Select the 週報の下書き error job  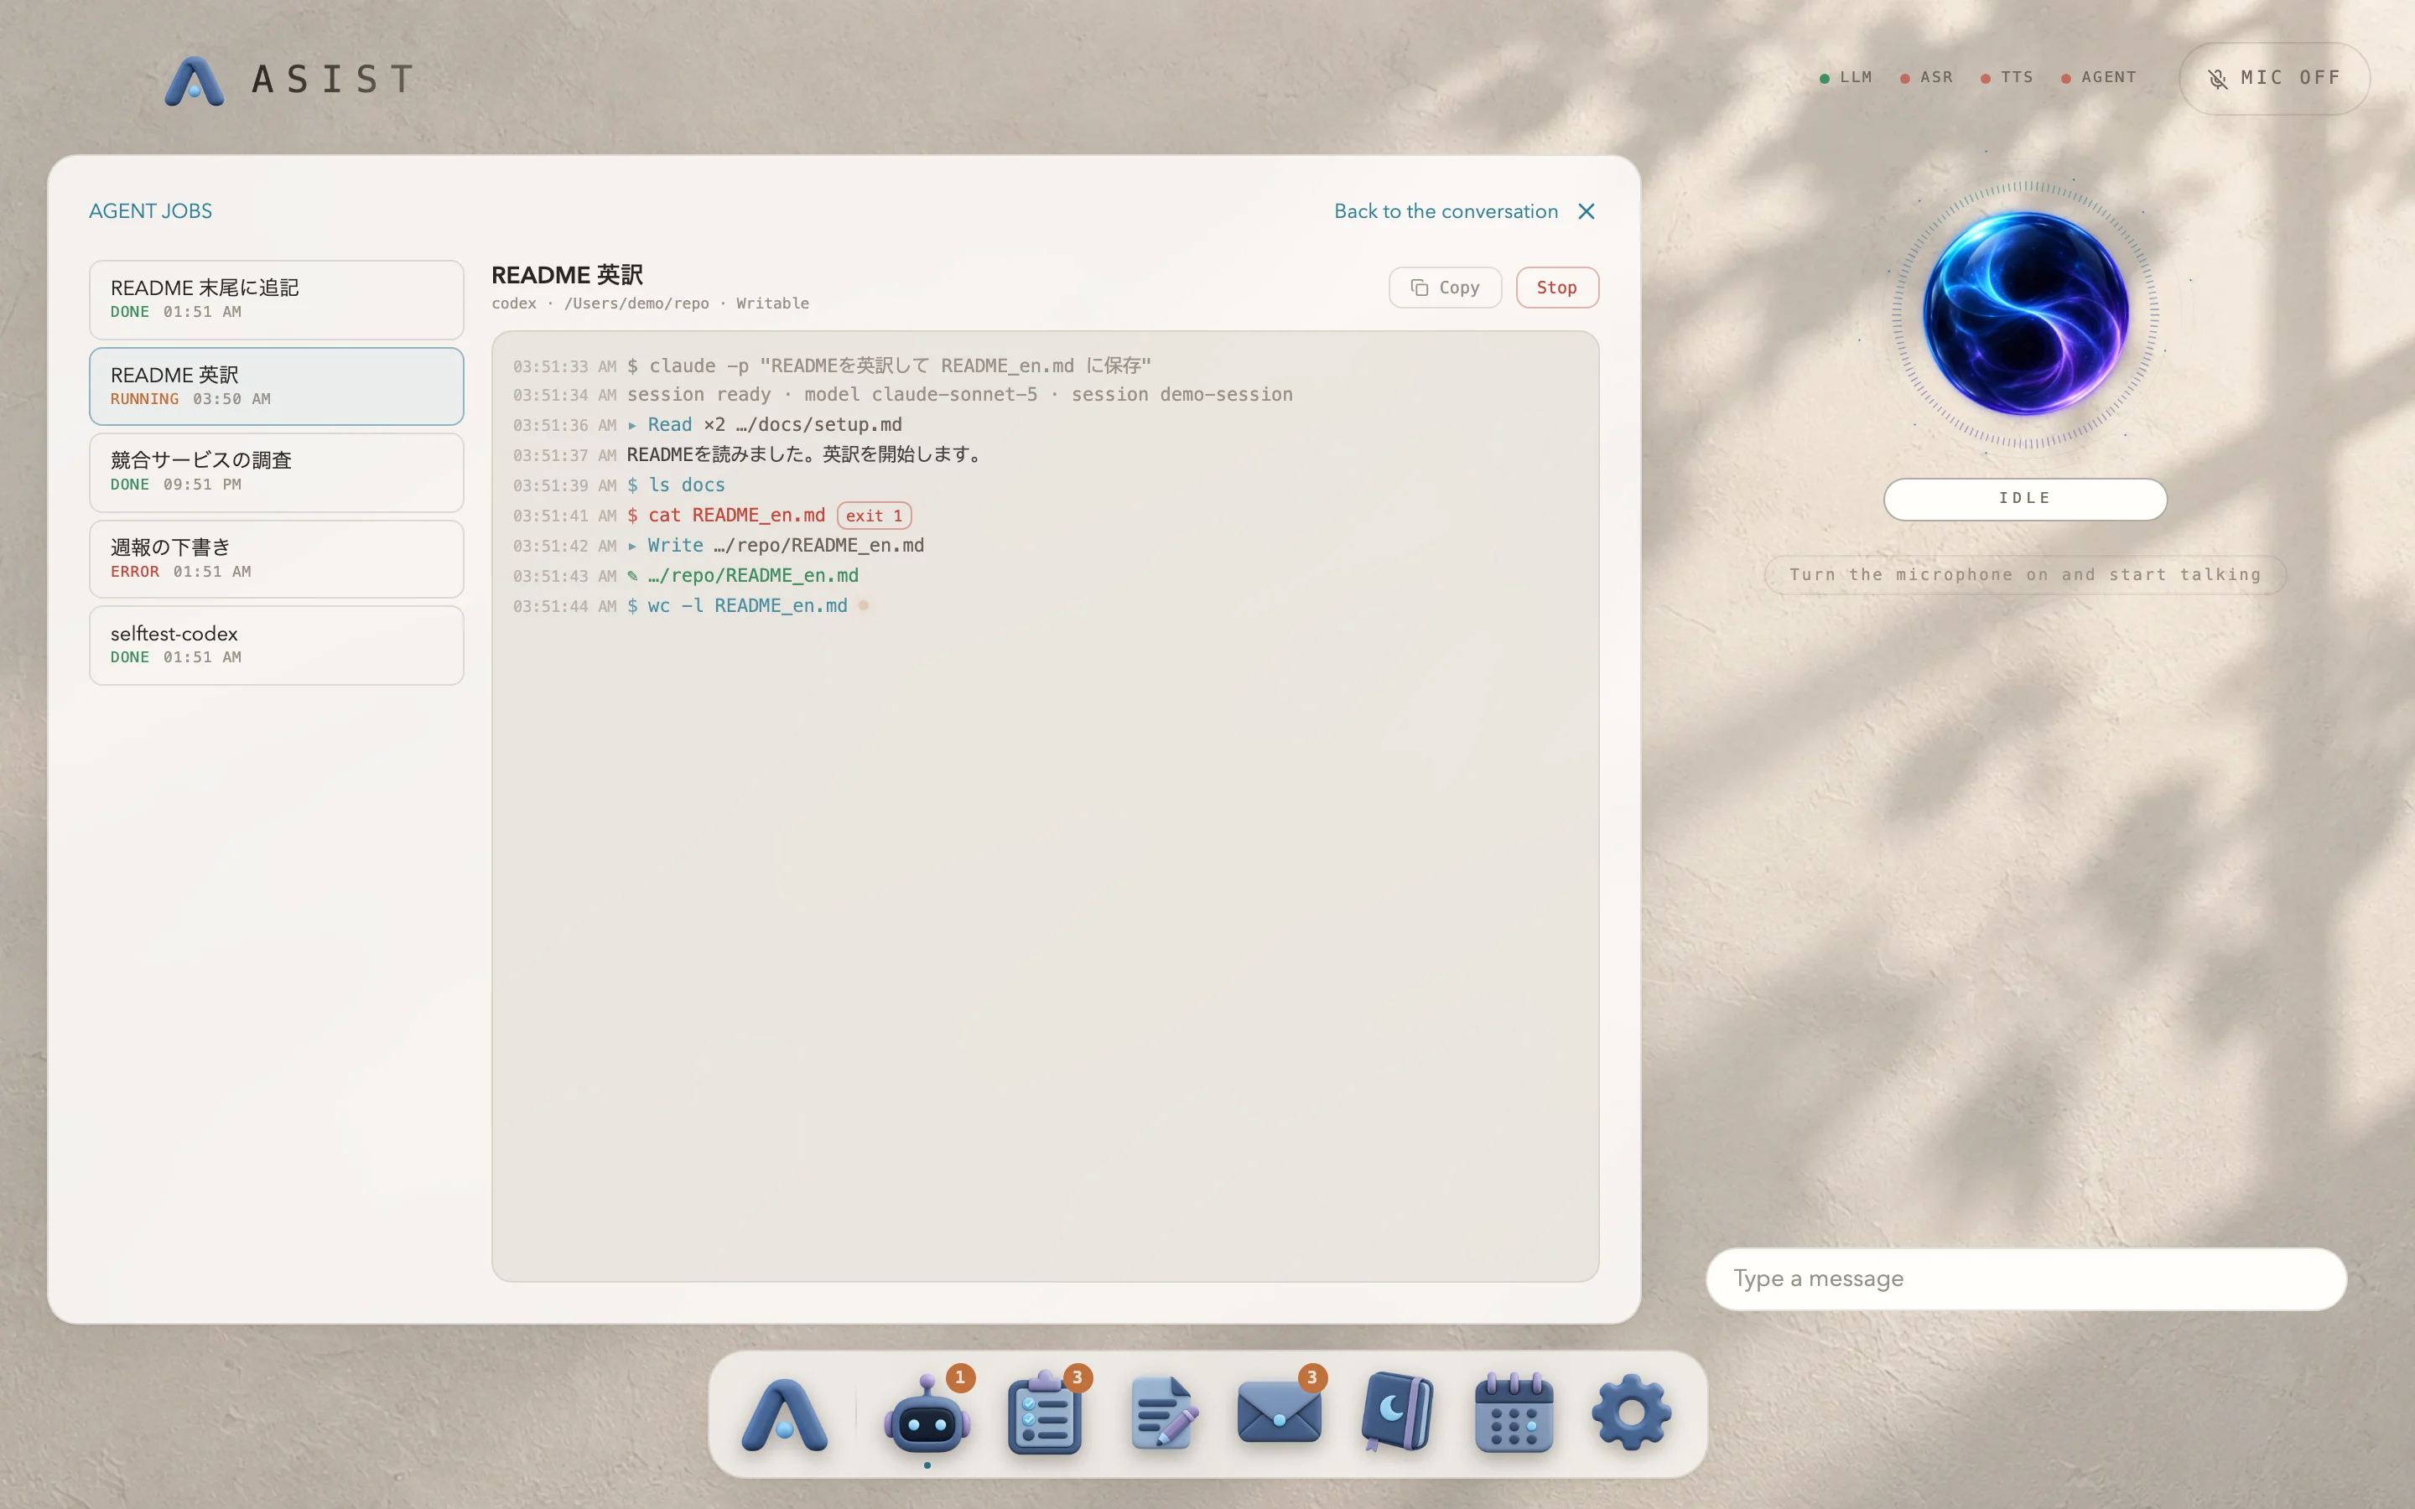[277, 559]
